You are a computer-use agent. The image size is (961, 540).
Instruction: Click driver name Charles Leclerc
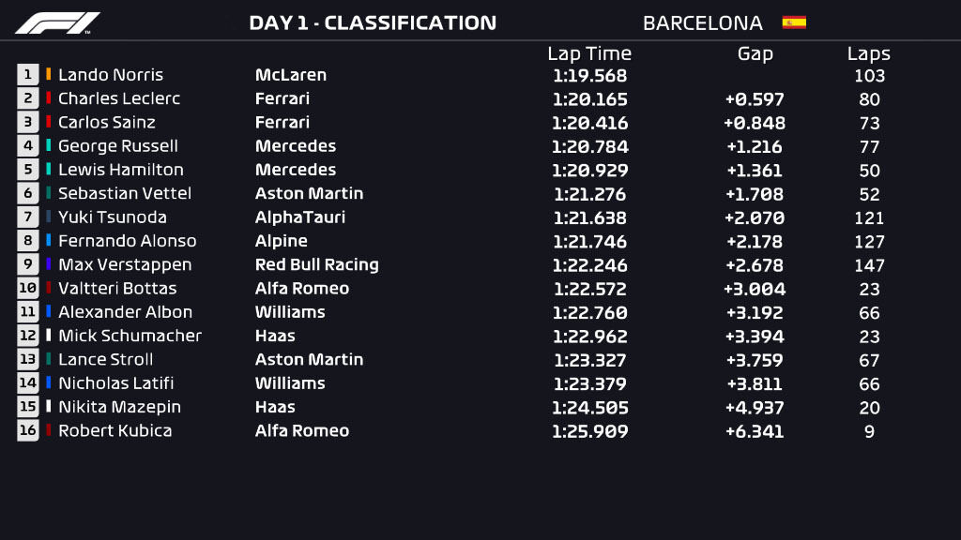click(x=119, y=98)
